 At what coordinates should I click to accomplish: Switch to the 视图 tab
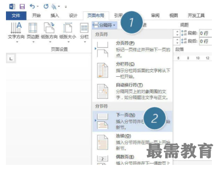coord(173,16)
